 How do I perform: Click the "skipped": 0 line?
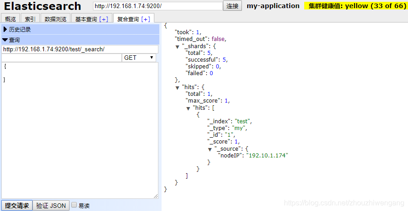point(203,67)
